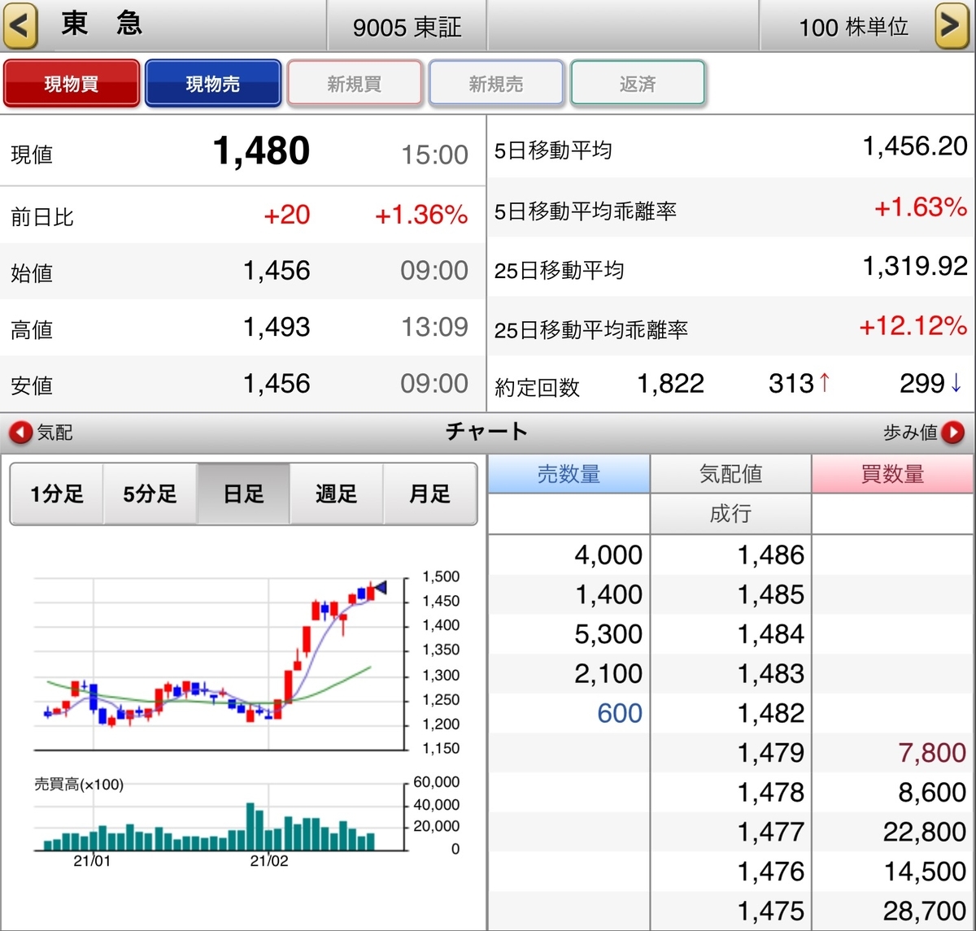Select the 週足 weekly chart tab
This screenshot has height=931, width=976.
[x=336, y=494]
